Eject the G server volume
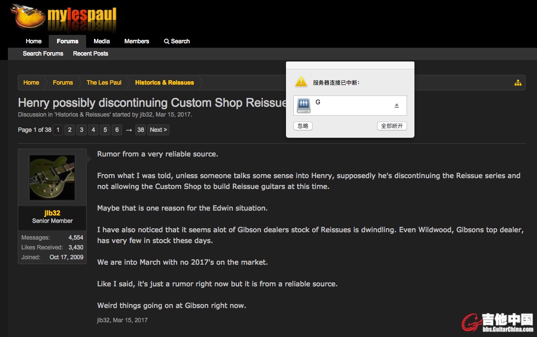 tap(397, 105)
